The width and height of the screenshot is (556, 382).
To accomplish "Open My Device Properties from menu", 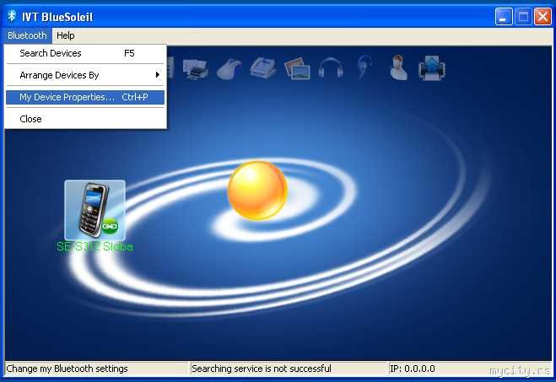I will click(x=85, y=97).
